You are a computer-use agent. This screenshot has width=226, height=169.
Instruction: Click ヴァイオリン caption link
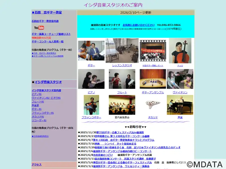(x=180, y=92)
